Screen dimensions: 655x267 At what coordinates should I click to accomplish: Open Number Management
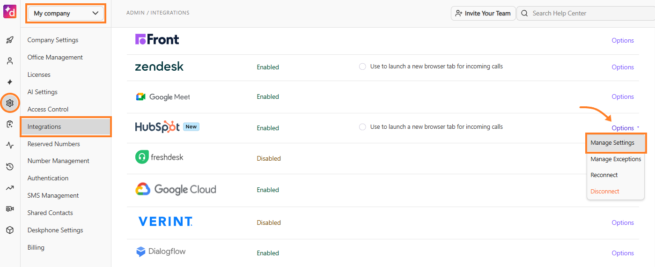coord(59,161)
